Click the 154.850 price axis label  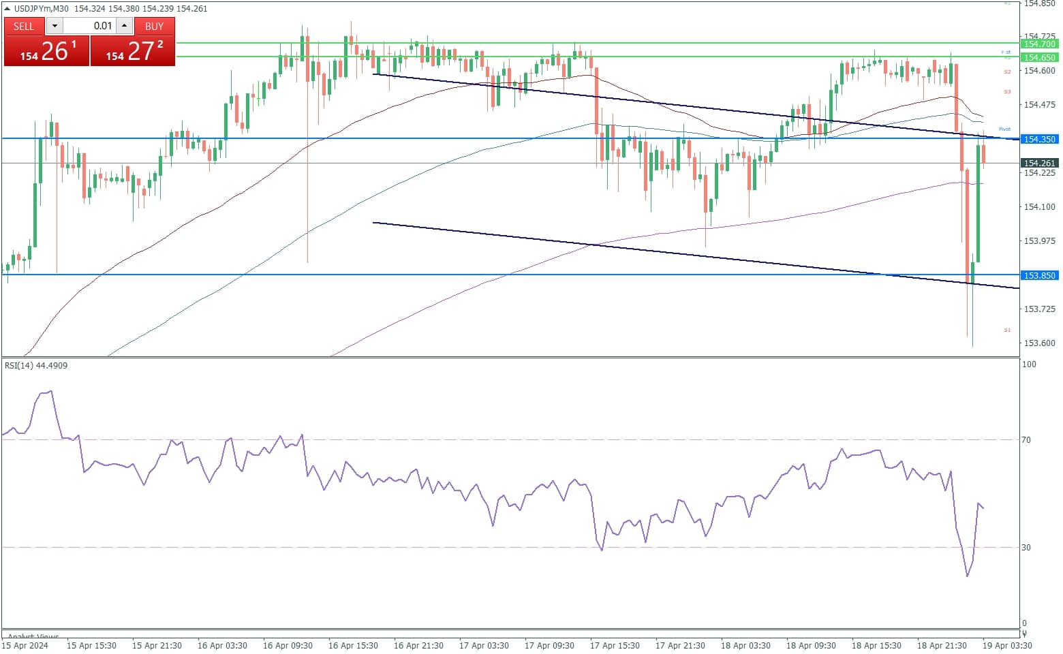pos(1040,3)
